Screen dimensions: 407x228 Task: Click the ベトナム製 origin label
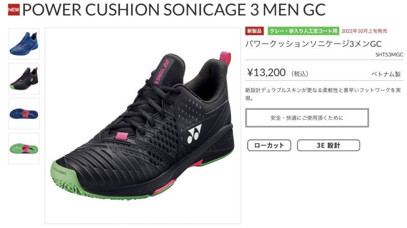coord(386,74)
